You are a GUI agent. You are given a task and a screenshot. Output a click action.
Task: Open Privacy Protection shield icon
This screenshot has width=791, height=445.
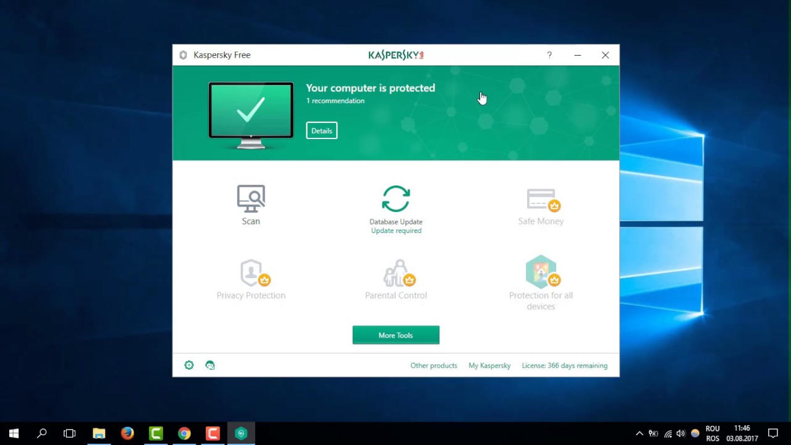[255, 273]
